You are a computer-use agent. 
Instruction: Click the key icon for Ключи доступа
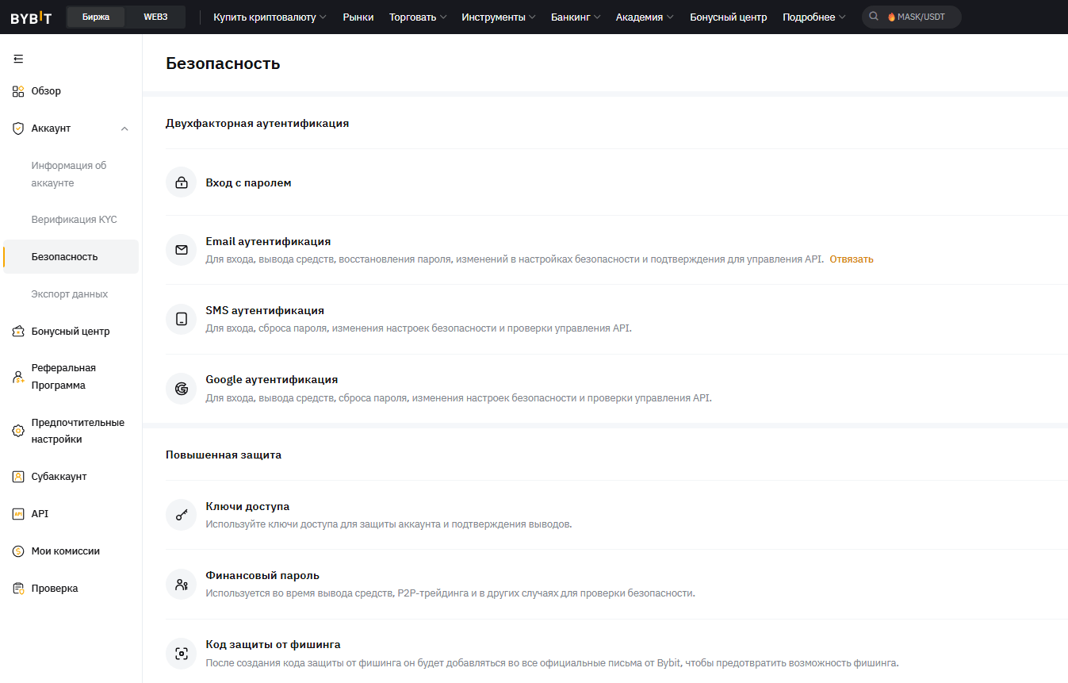point(182,515)
